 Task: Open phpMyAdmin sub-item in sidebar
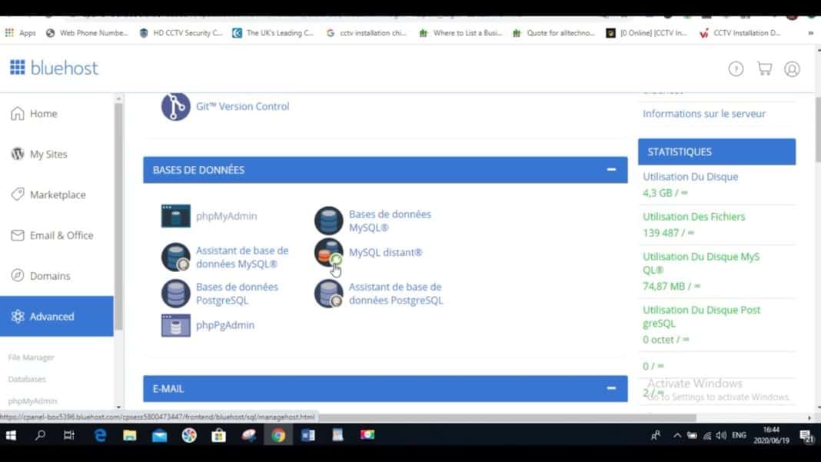(32, 401)
